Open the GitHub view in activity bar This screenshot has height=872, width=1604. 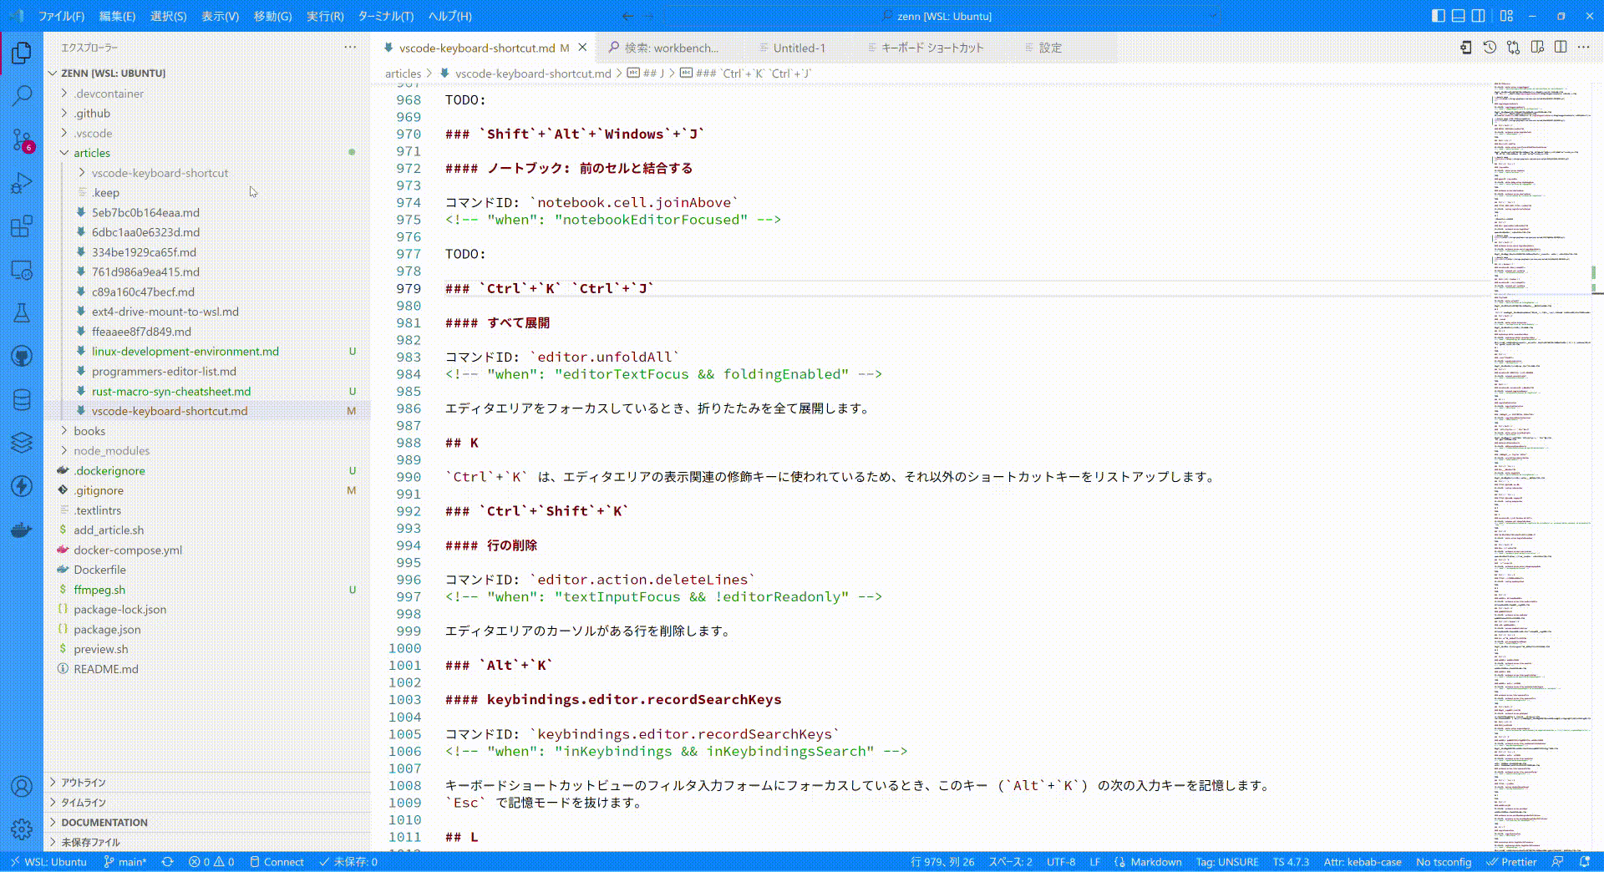(22, 357)
